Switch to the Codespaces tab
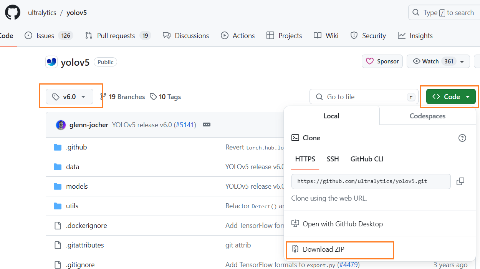 tap(427, 116)
